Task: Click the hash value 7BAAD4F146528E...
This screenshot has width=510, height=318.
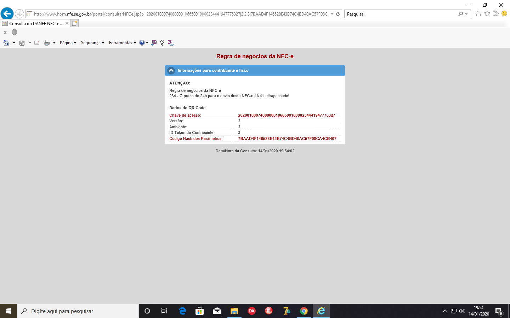Action: point(287,139)
